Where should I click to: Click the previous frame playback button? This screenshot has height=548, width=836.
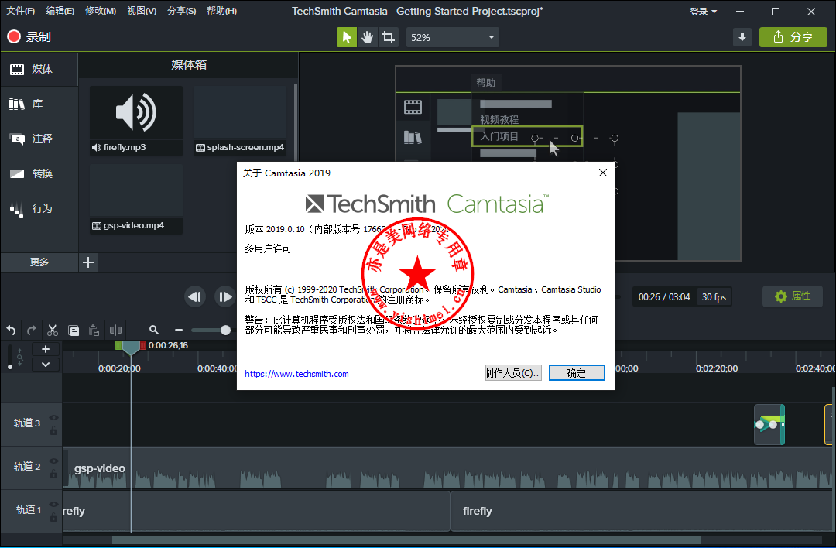194,297
